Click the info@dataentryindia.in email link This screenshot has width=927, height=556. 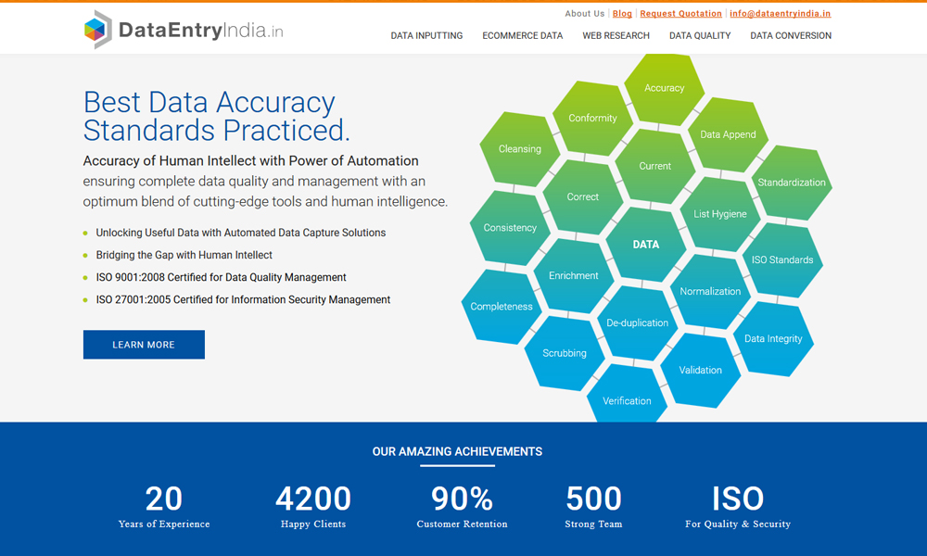(780, 14)
